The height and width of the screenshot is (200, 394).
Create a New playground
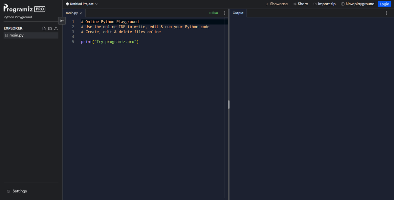358,4
